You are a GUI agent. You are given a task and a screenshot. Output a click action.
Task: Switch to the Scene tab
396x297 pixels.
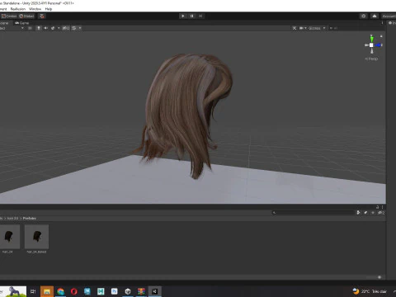click(x=4, y=23)
